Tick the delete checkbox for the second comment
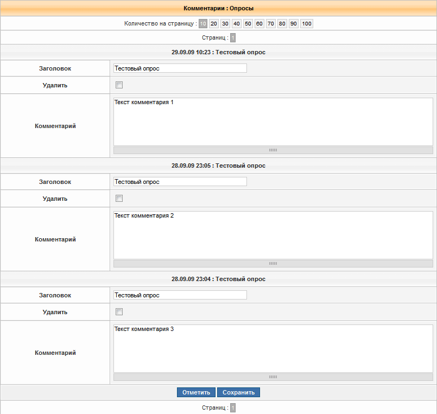This screenshot has height=414, width=437. tap(119, 199)
